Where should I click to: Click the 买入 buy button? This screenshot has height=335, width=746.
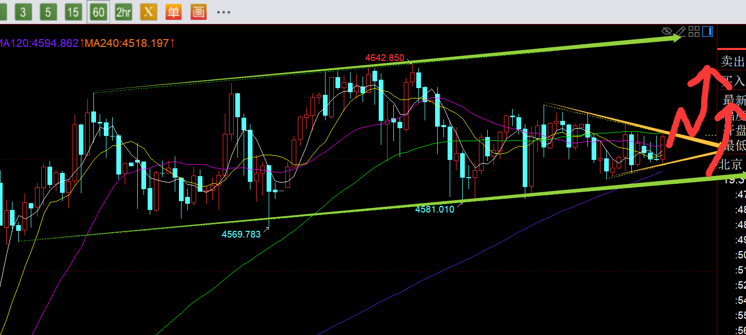(733, 81)
